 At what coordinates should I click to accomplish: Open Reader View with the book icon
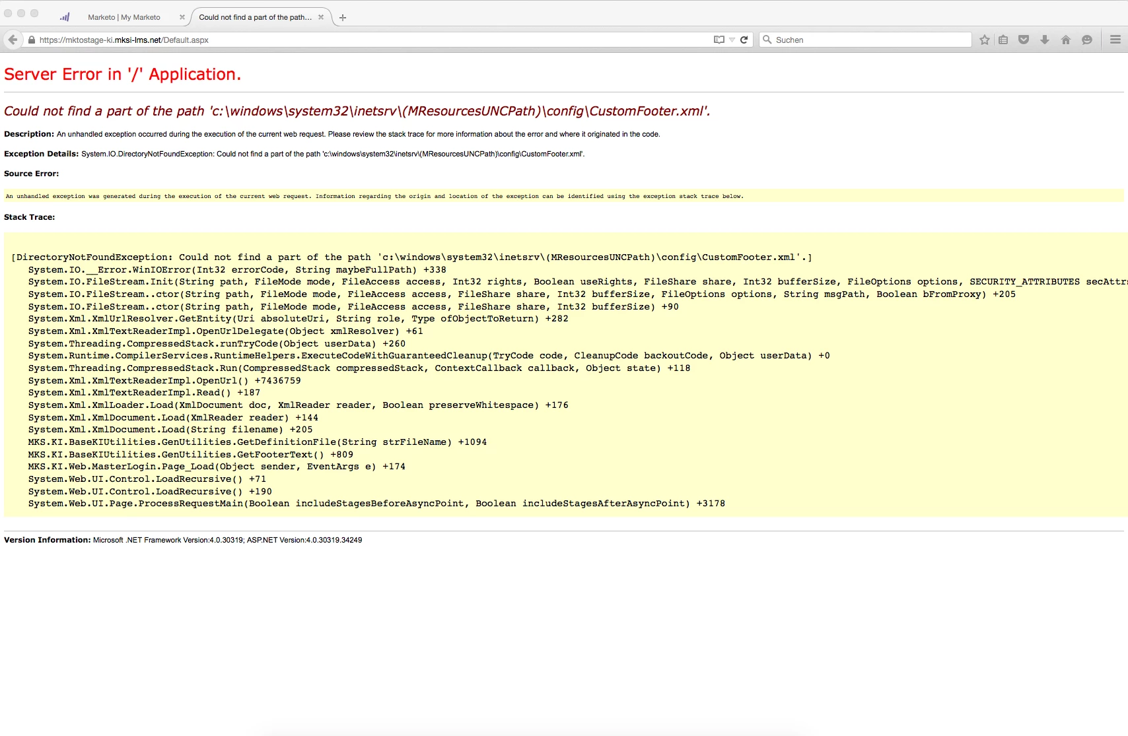(719, 40)
